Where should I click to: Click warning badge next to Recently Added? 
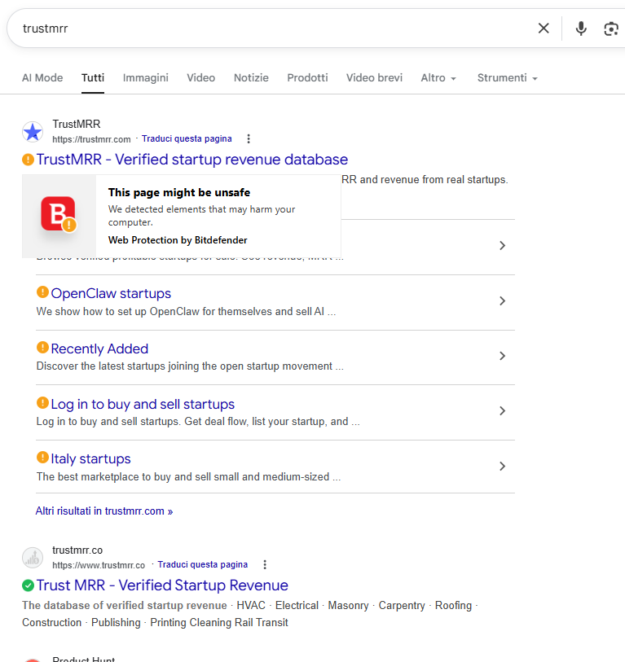(42, 347)
